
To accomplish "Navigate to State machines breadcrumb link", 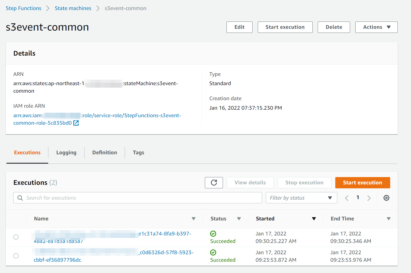I will coord(73,8).
